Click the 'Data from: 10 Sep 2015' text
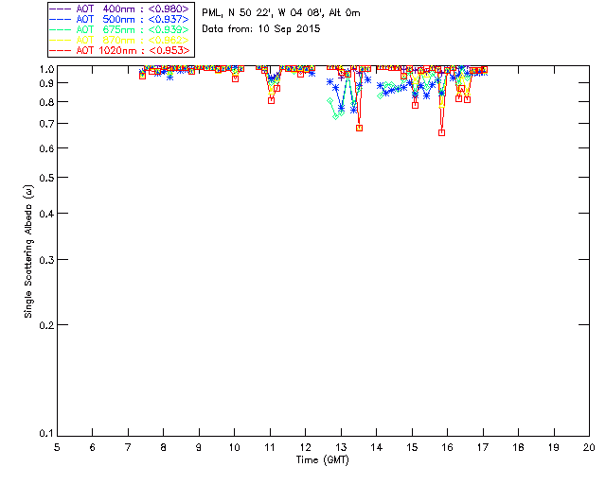 coord(261,29)
